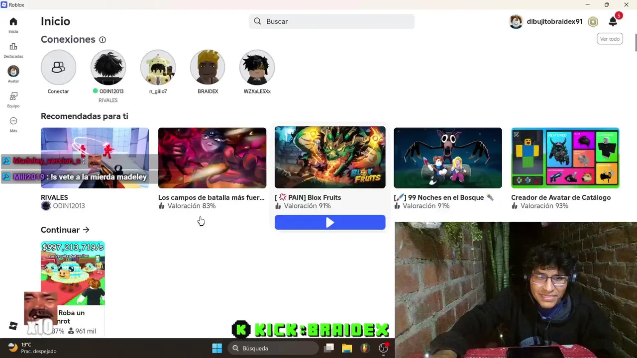Screen dimensions: 637x358
Task: Click the dibujitobraidex91 username
Action: 554,22
